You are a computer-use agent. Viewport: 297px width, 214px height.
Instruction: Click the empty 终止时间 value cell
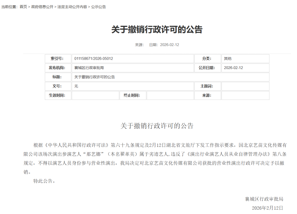[x=170, y=95]
